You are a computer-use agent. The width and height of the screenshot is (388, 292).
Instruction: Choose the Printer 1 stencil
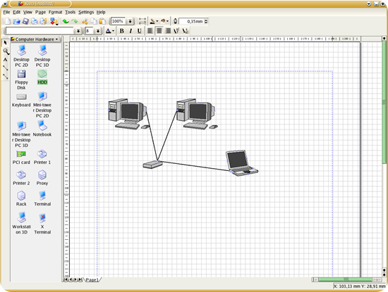tap(42, 157)
